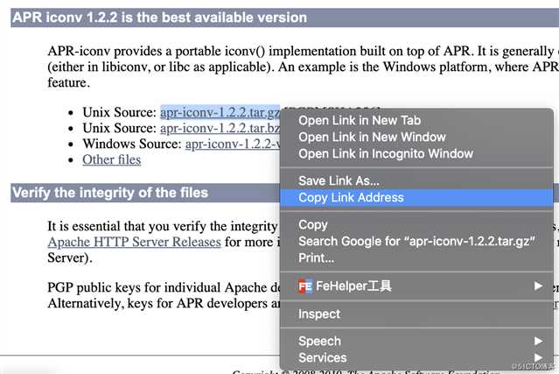The image size is (559, 374).
Task: Click Copy Link Address menu entry
Action: tap(416, 198)
